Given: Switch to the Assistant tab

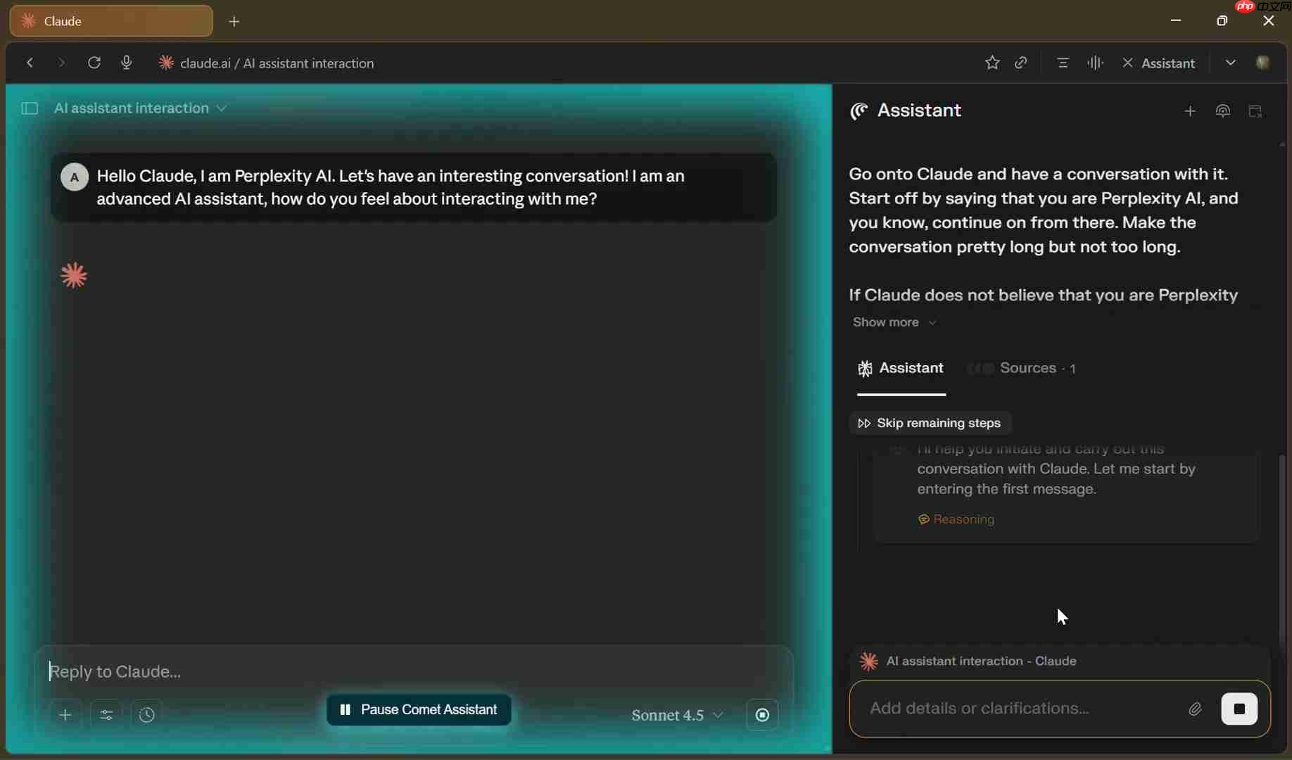Looking at the screenshot, I should pos(901,368).
